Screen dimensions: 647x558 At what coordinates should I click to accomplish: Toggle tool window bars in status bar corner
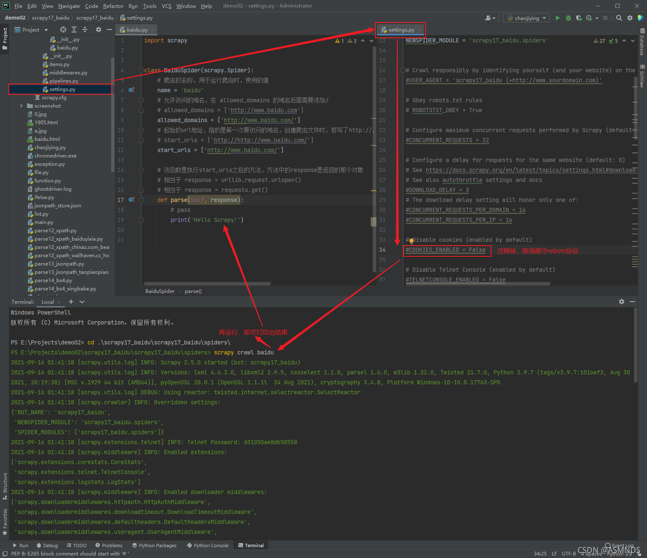coord(5,553)
